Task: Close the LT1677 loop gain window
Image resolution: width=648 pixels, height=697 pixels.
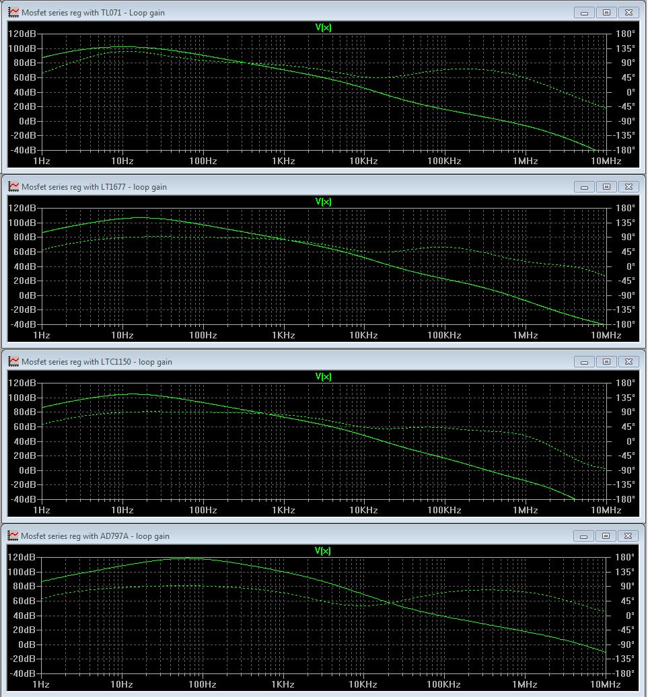Action: coord(628,187)
